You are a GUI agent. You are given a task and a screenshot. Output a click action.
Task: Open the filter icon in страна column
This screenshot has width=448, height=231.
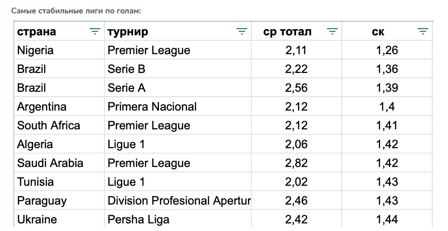point(95,31)
